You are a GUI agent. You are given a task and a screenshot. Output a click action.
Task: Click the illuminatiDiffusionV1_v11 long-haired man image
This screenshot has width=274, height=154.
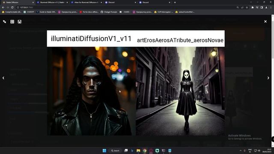click(x=91, y=91)
